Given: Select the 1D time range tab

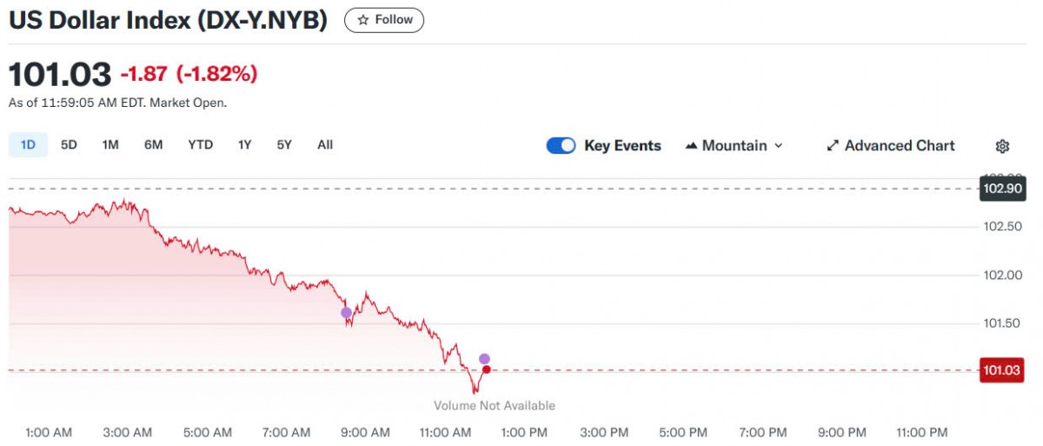Looking at the screenshot, I should coord(28,145).
